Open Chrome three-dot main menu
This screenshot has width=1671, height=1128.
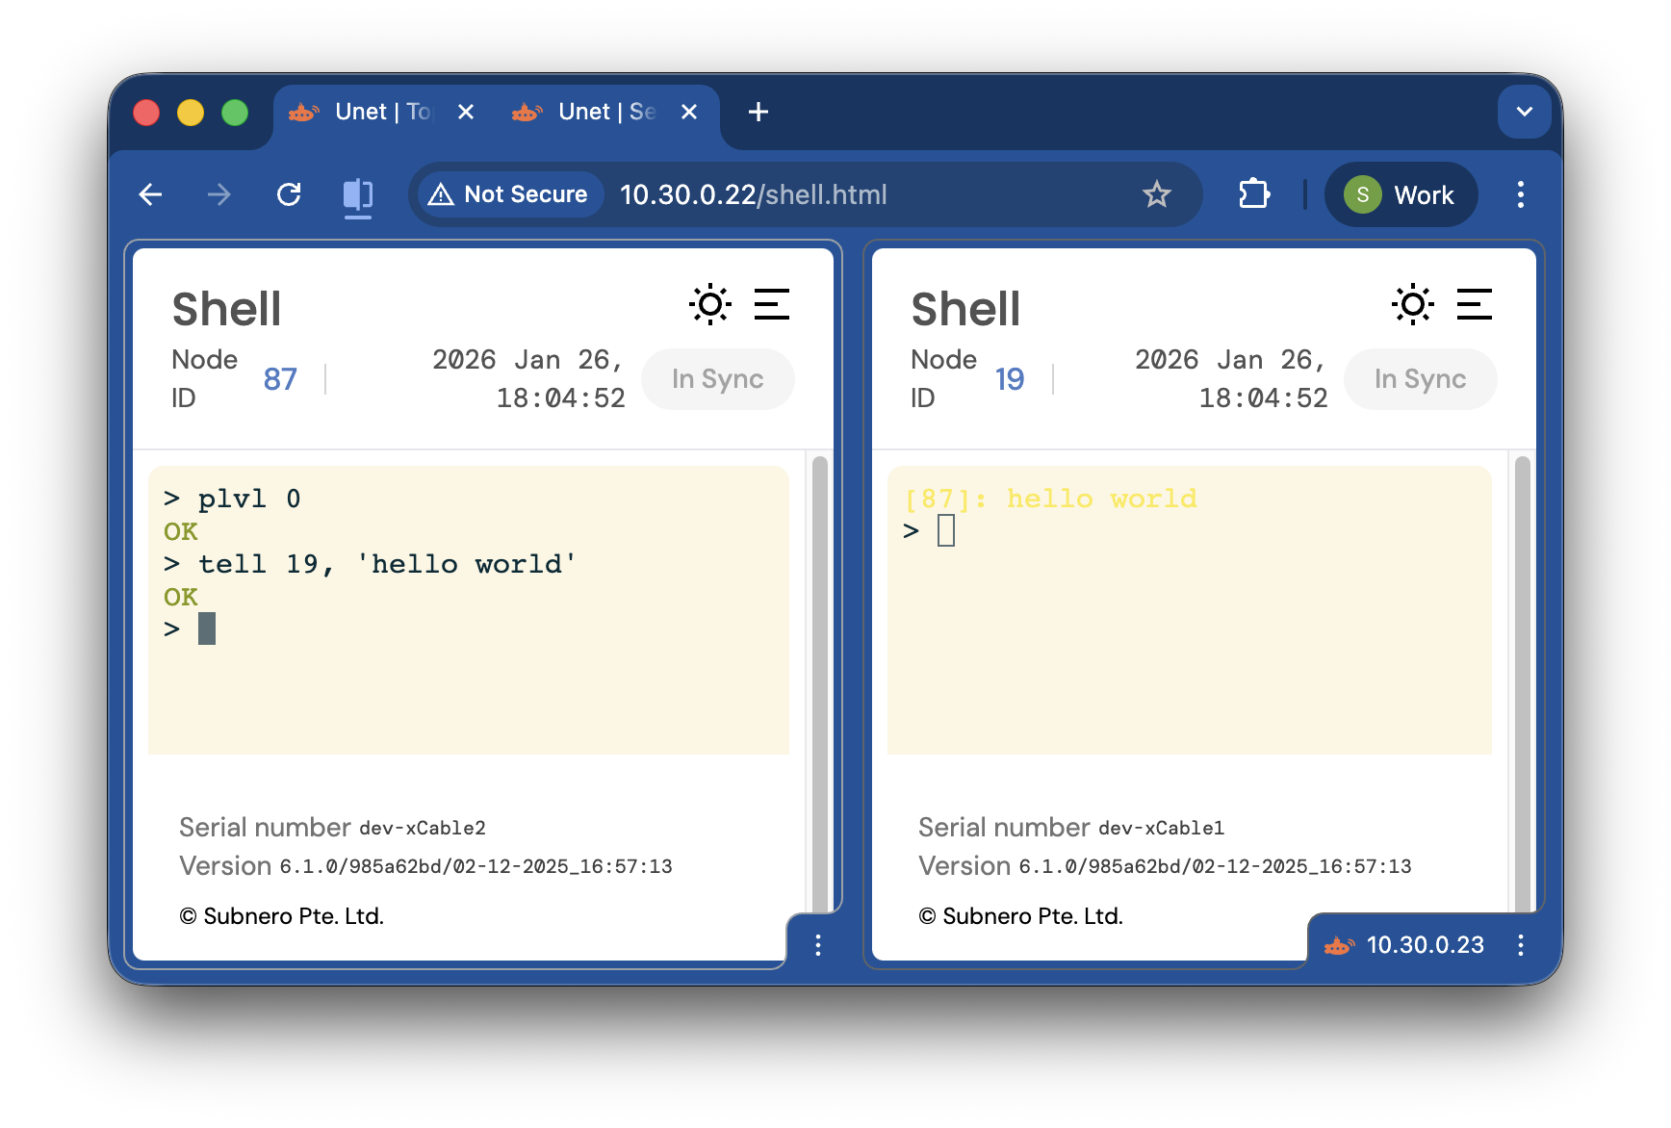click(1520, 195)
